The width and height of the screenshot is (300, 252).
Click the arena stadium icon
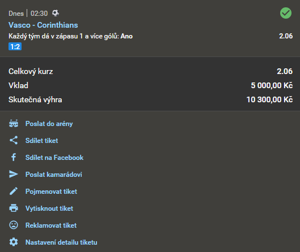[14, 124]
